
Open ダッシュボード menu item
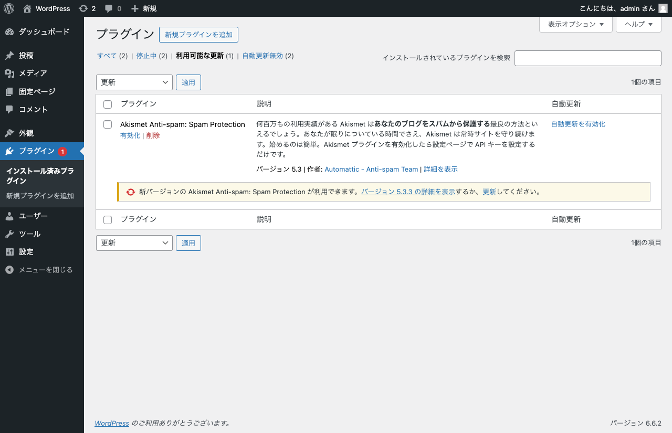(42, 32)
